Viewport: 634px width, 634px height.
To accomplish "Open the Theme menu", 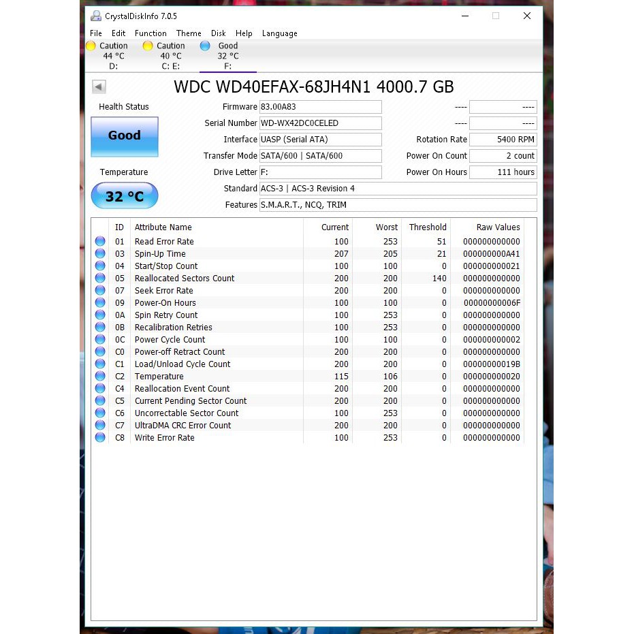I will 189,33.
